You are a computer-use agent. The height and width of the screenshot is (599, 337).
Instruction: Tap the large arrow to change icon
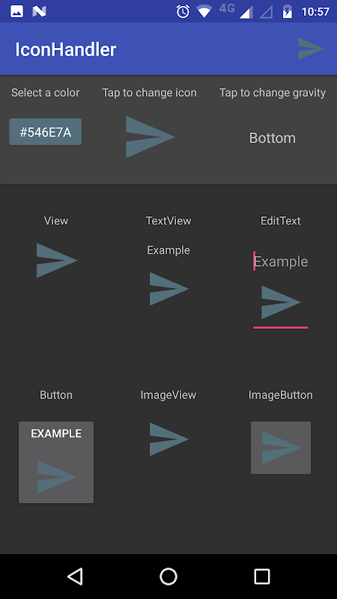tap(151, 137)
